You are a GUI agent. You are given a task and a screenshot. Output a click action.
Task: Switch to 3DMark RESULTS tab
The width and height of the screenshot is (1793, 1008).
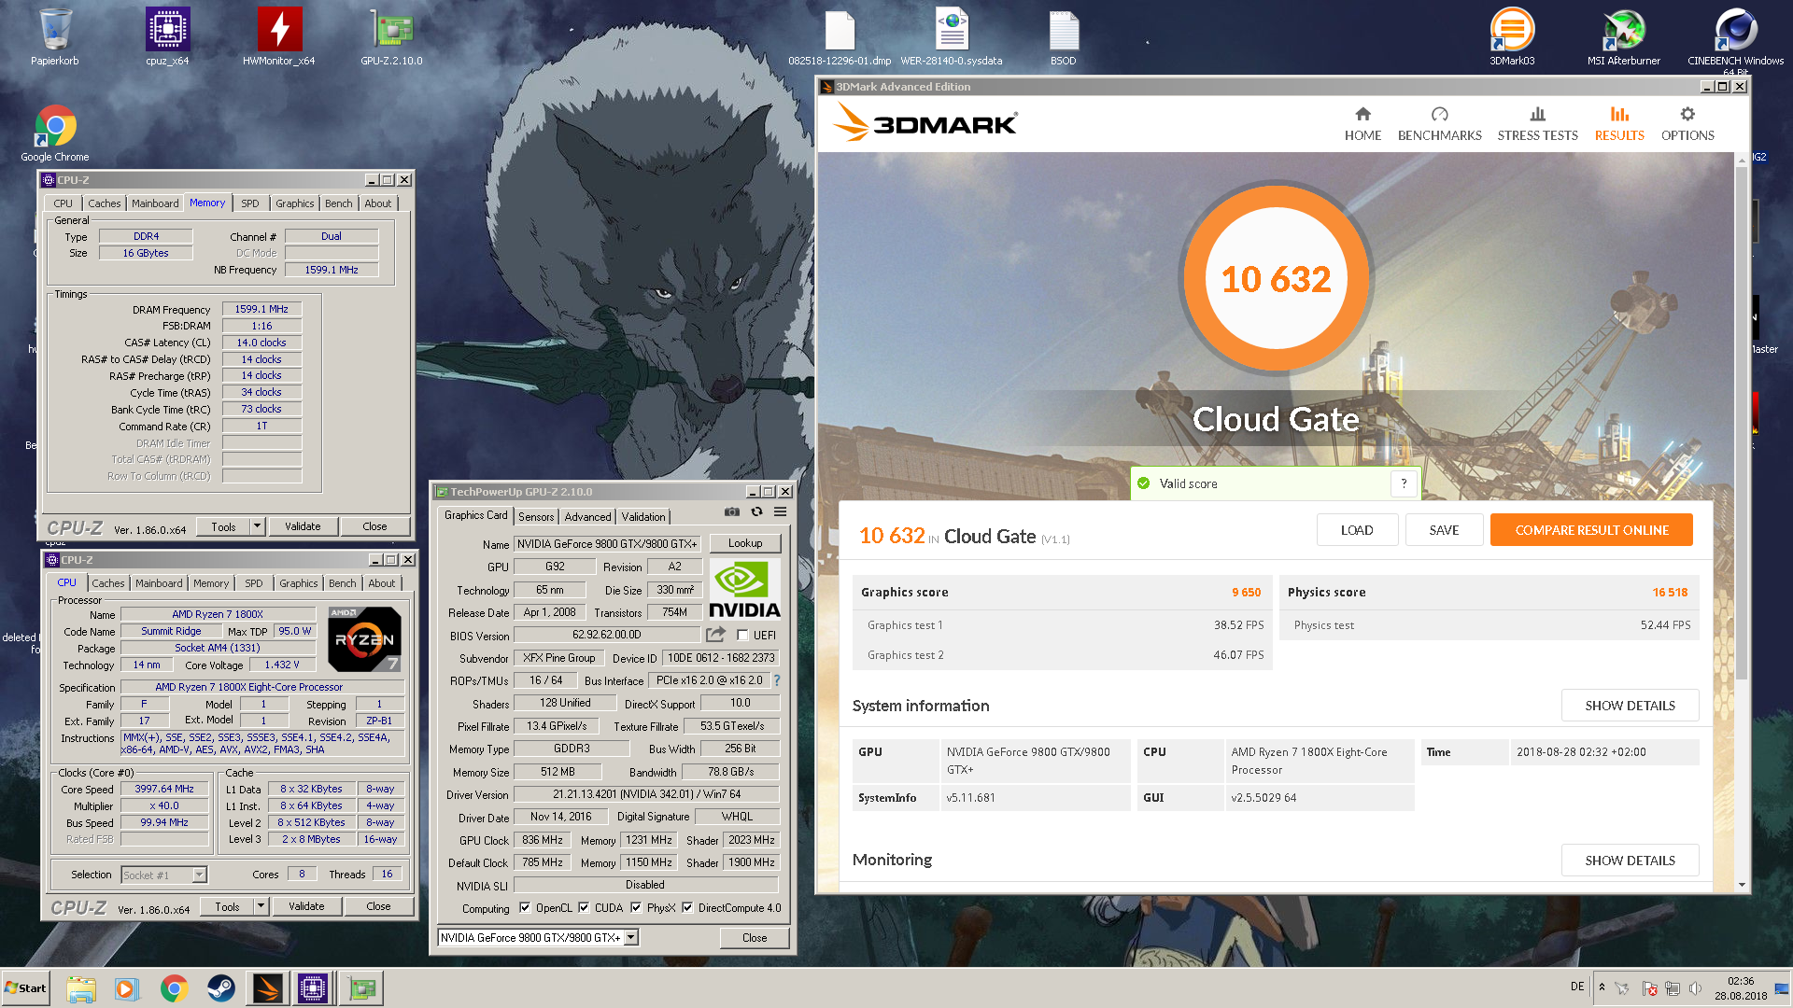coord(1619,123)
